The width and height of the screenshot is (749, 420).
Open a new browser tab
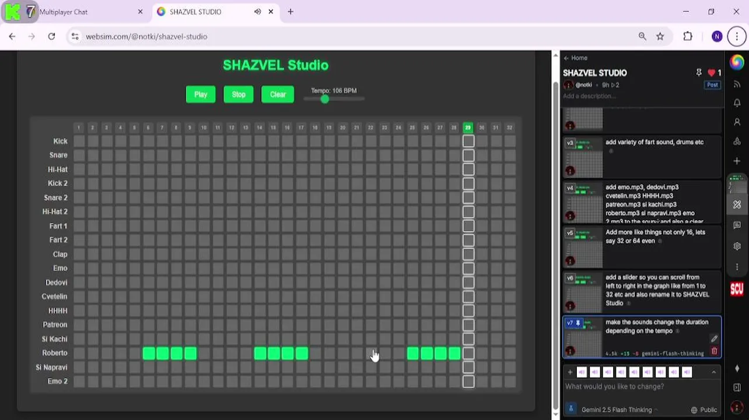[290, 12]
